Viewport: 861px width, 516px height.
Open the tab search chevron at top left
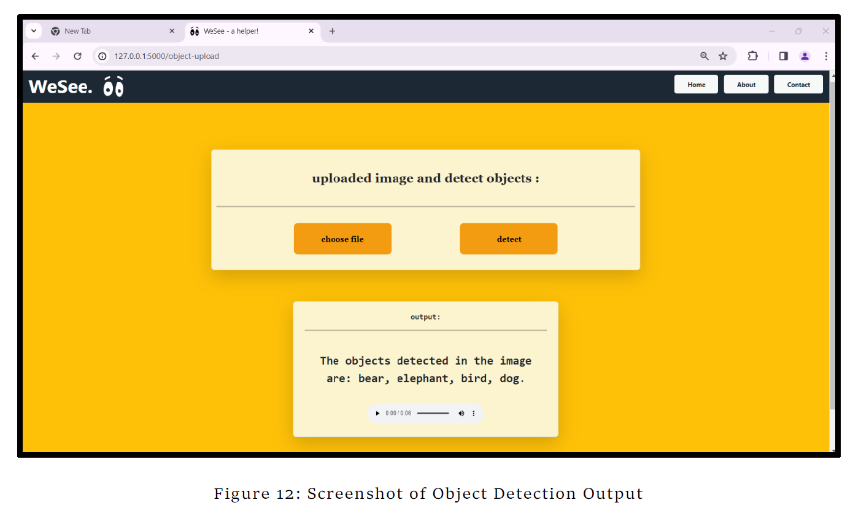click(x=34, y=31)
